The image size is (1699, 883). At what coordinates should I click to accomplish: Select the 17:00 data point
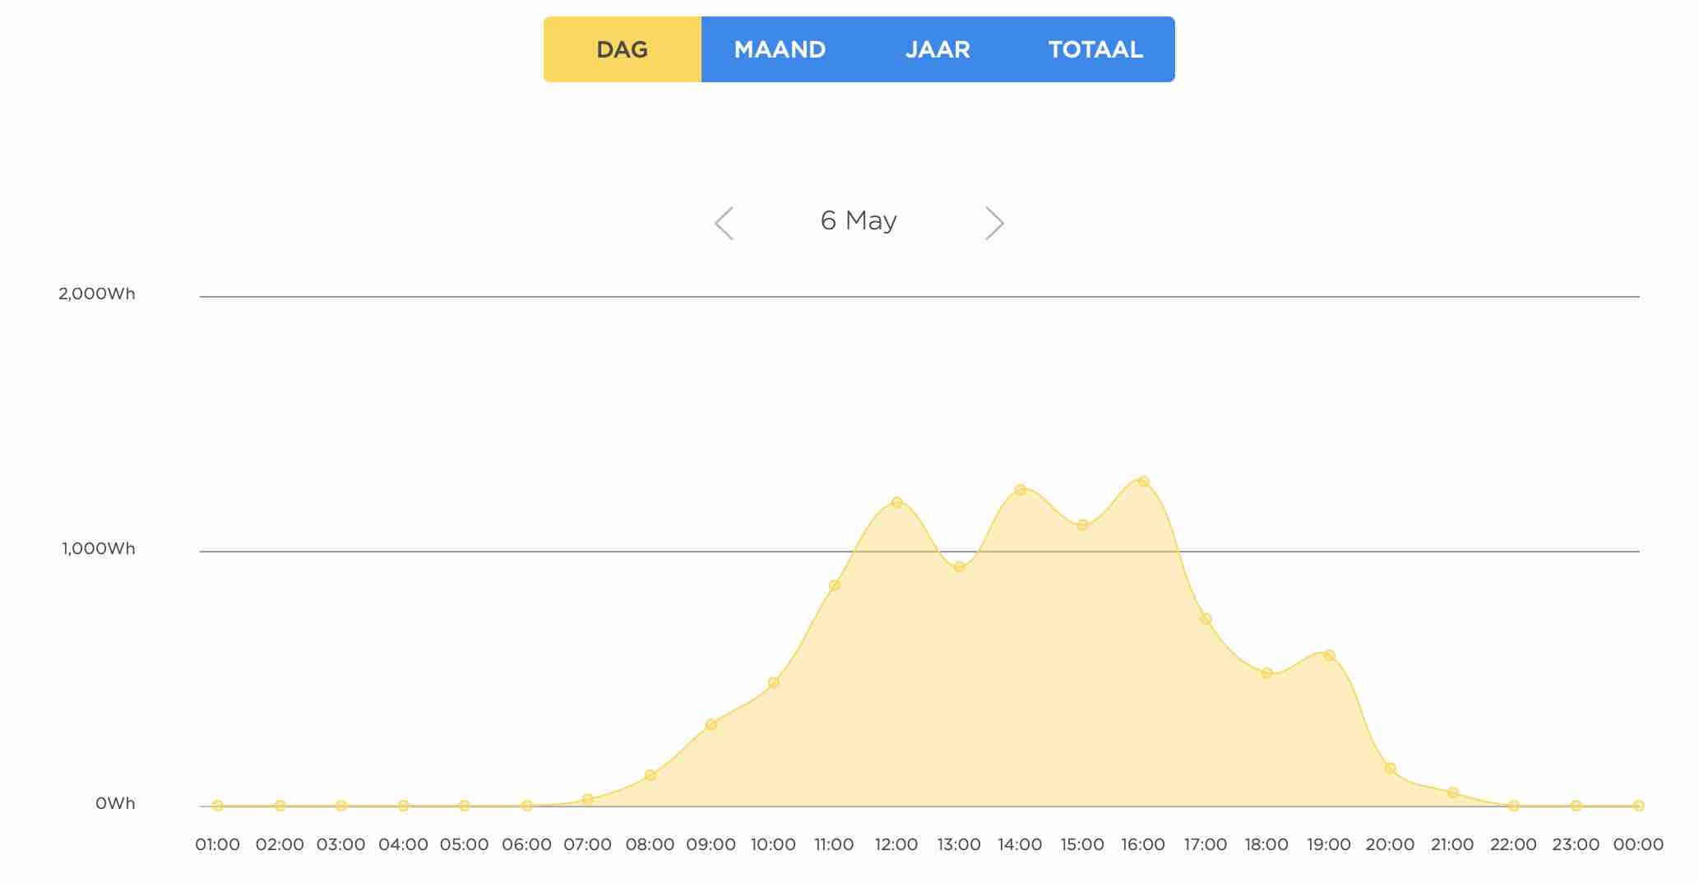1206,619
